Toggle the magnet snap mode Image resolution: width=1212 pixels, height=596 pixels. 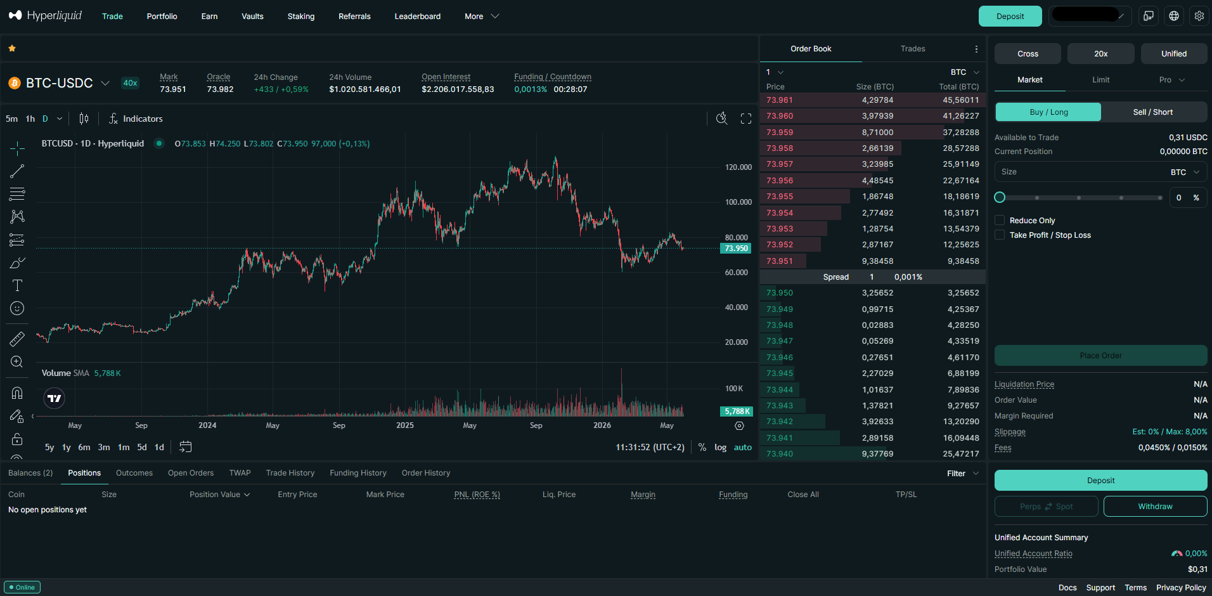[x=17, y=393]
